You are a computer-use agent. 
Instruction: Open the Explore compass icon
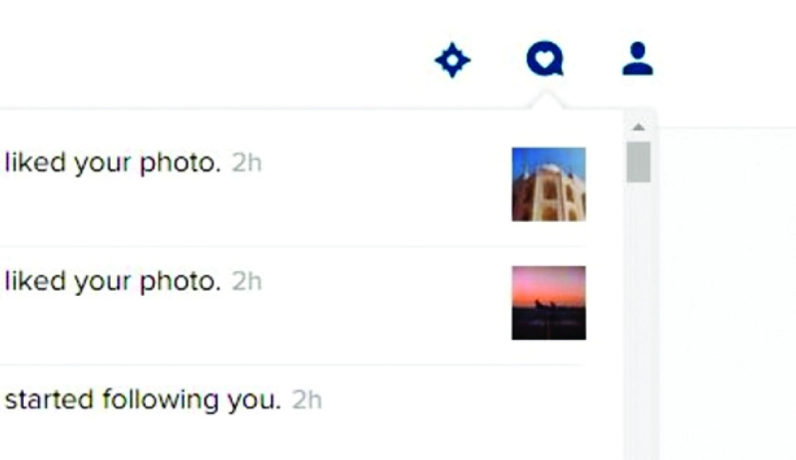click(x=453, y=60)
